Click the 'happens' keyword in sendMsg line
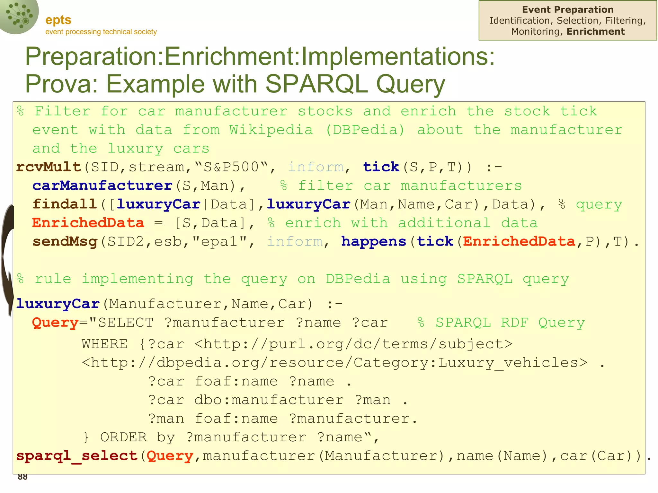This screenshot has width=658, height=493. pos(373,241)
